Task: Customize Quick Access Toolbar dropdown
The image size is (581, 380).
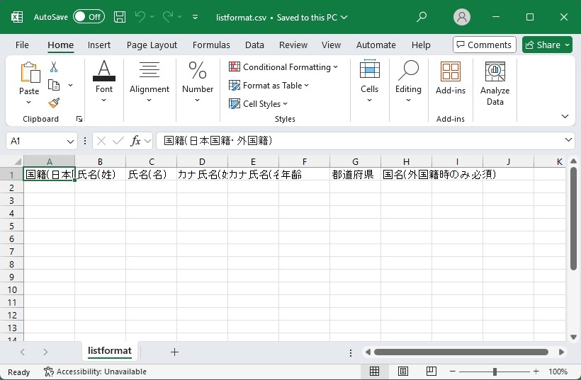Action: (196, 17)
